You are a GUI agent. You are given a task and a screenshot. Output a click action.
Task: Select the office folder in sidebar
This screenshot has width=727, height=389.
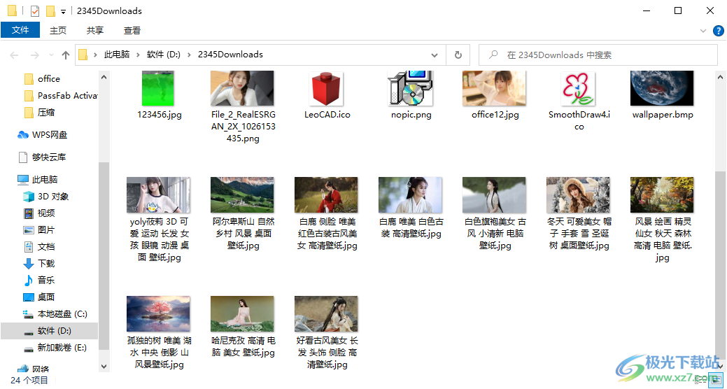tap(49, 79)
